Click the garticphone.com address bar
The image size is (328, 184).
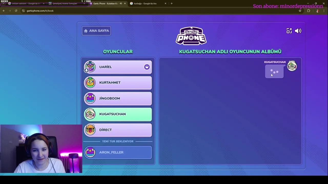tap(161, 11)
